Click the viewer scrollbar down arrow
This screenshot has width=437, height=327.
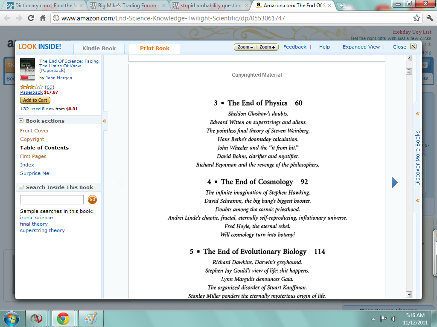(409, 295)
